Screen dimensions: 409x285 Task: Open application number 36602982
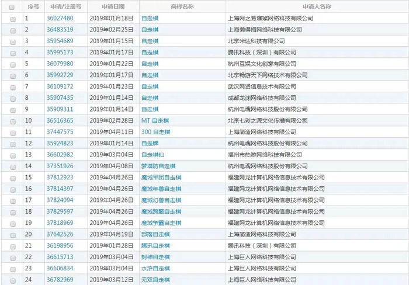pyautogui.click(x=60, y=155)
